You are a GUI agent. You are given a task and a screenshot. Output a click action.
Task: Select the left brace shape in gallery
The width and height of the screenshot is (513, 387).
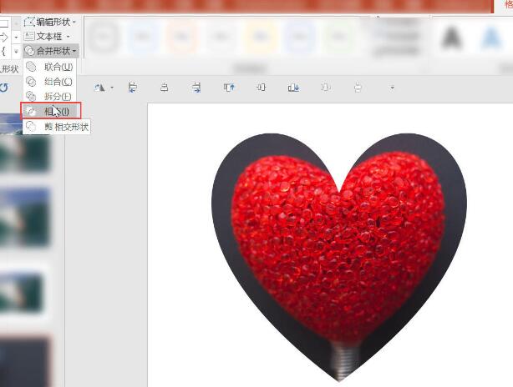coord(3,51)
